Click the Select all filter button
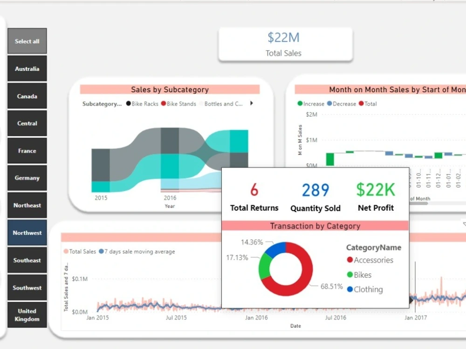The width and height of the screenshot is (466, 349). tap(27, 40)
